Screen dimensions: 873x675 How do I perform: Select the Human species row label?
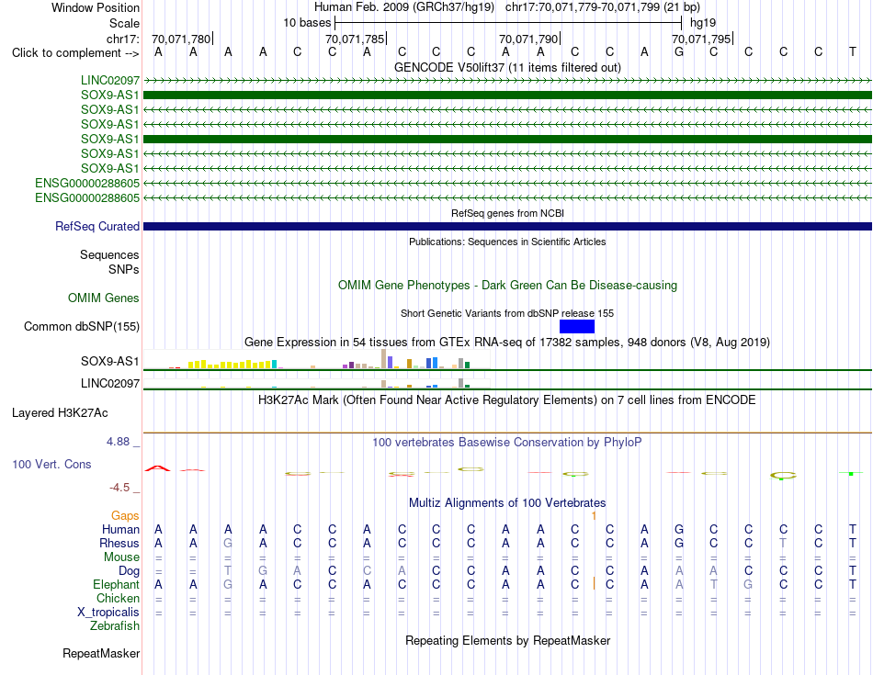tap(120, 529)
